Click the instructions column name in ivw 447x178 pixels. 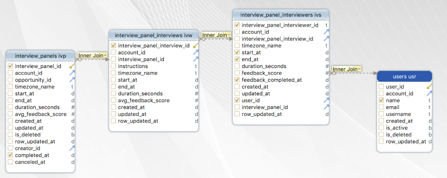click(133, 66)
